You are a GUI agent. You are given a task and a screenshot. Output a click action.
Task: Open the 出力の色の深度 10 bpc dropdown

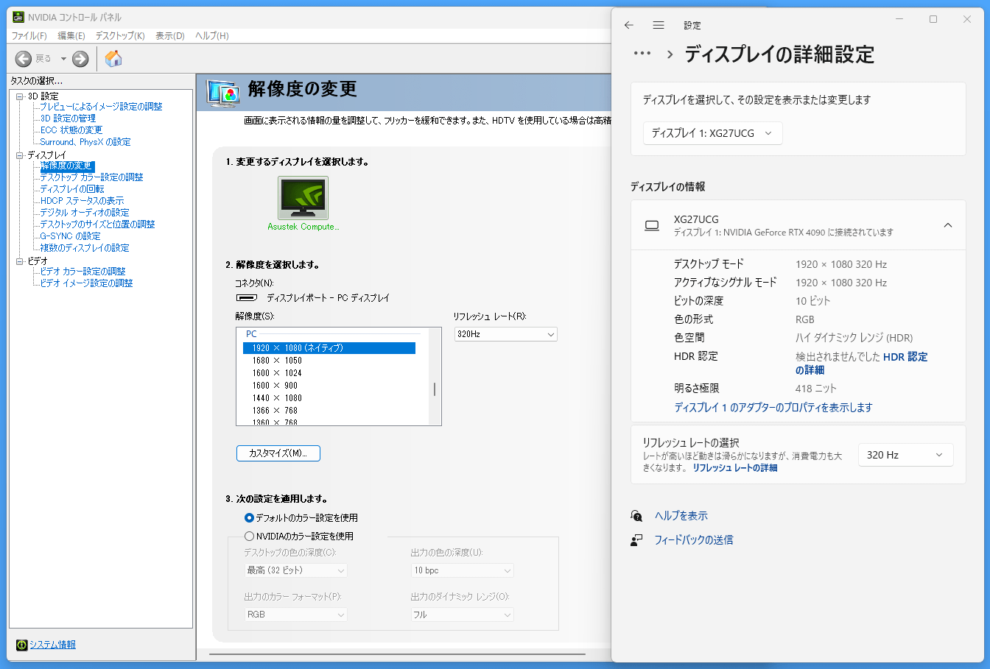pos(463,570)
